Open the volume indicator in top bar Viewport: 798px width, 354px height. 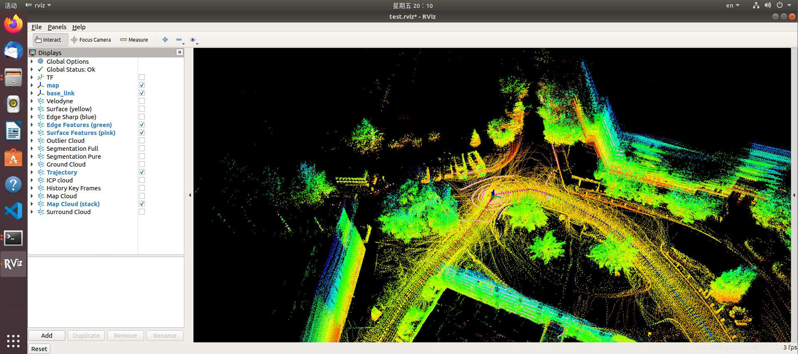click(768, 5)
